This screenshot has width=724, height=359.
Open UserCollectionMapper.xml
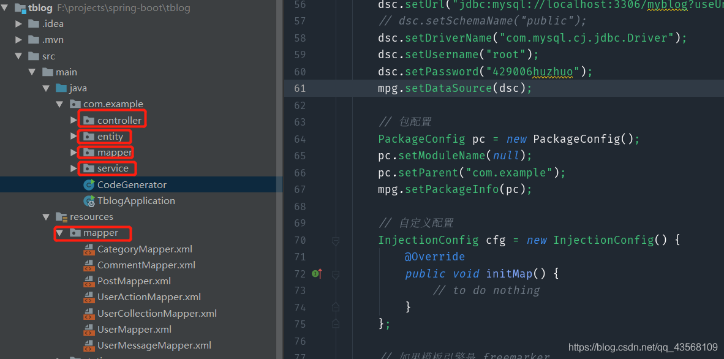(157, 313)
